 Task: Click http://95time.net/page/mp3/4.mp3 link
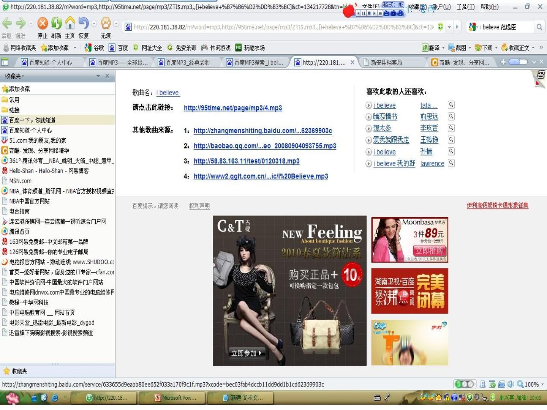coord(233,108)
